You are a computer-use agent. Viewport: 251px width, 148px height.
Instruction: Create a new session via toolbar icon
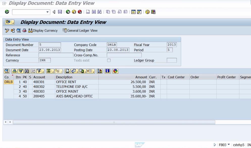[133, 12]
